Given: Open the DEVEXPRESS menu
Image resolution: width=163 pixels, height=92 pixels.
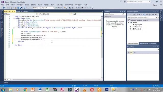Looking at the screenshot, I should pos(69,5).
